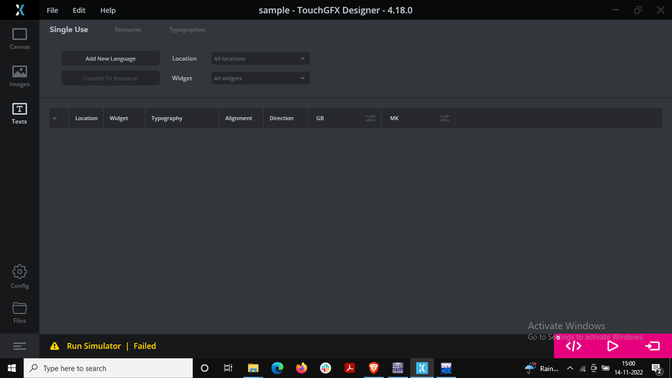Screen dimensions: 672x378
Task: Click the TouchGFX X logo icon
Action: (x=20, y=10)
